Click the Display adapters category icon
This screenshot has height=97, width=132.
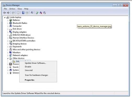point(10,32)
